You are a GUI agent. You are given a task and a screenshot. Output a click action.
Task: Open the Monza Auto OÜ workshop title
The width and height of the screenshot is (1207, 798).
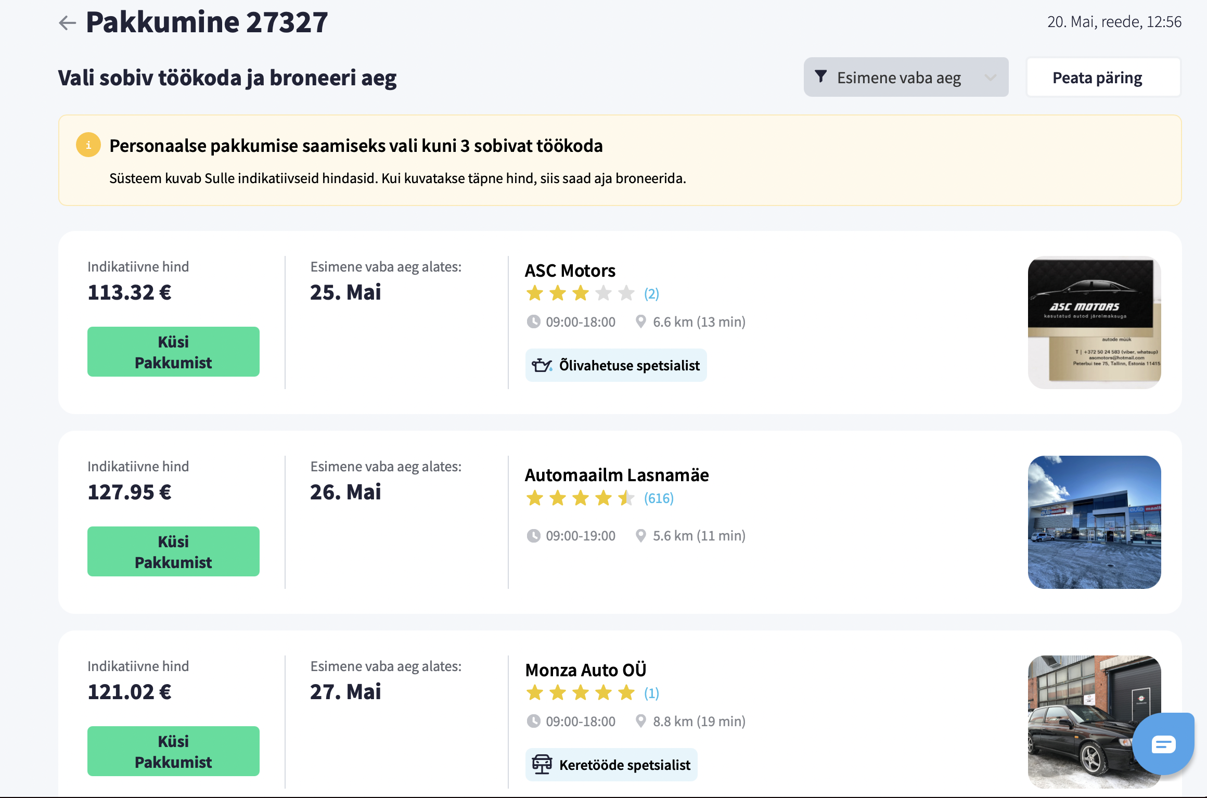click(x=586, y=670)
